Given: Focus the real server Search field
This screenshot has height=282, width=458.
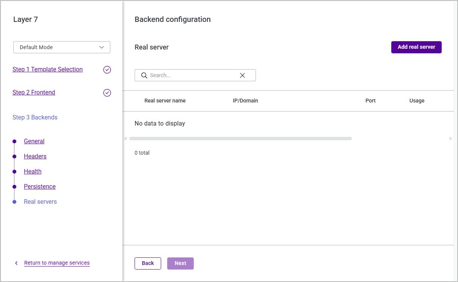Looking at the screenshot, I should pos(195,75).
